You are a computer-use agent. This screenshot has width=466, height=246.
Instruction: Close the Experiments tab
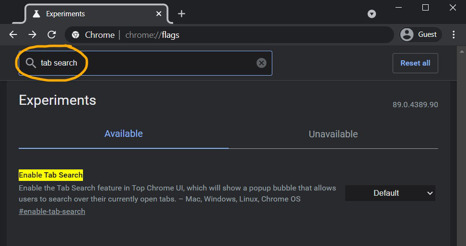159,14
